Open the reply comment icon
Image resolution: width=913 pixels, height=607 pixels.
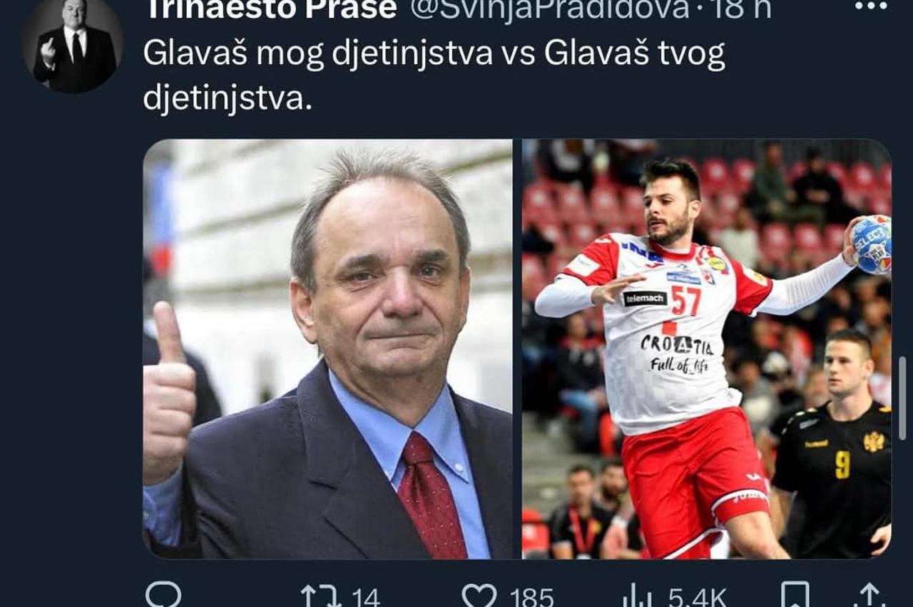click(163, 596)
